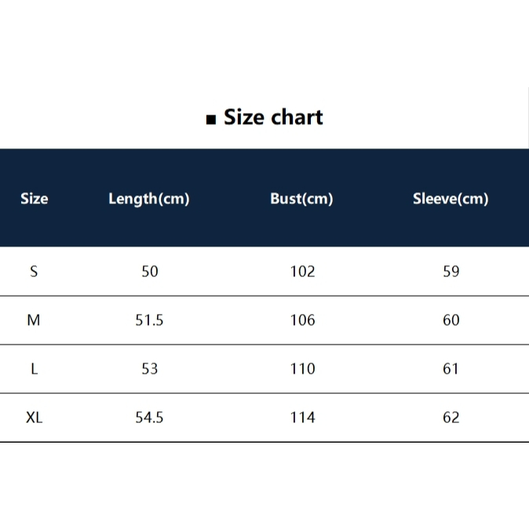This screenshot has width=529, height=529.
Task: Click the bust value 106
Action: (x=302, y=320)
